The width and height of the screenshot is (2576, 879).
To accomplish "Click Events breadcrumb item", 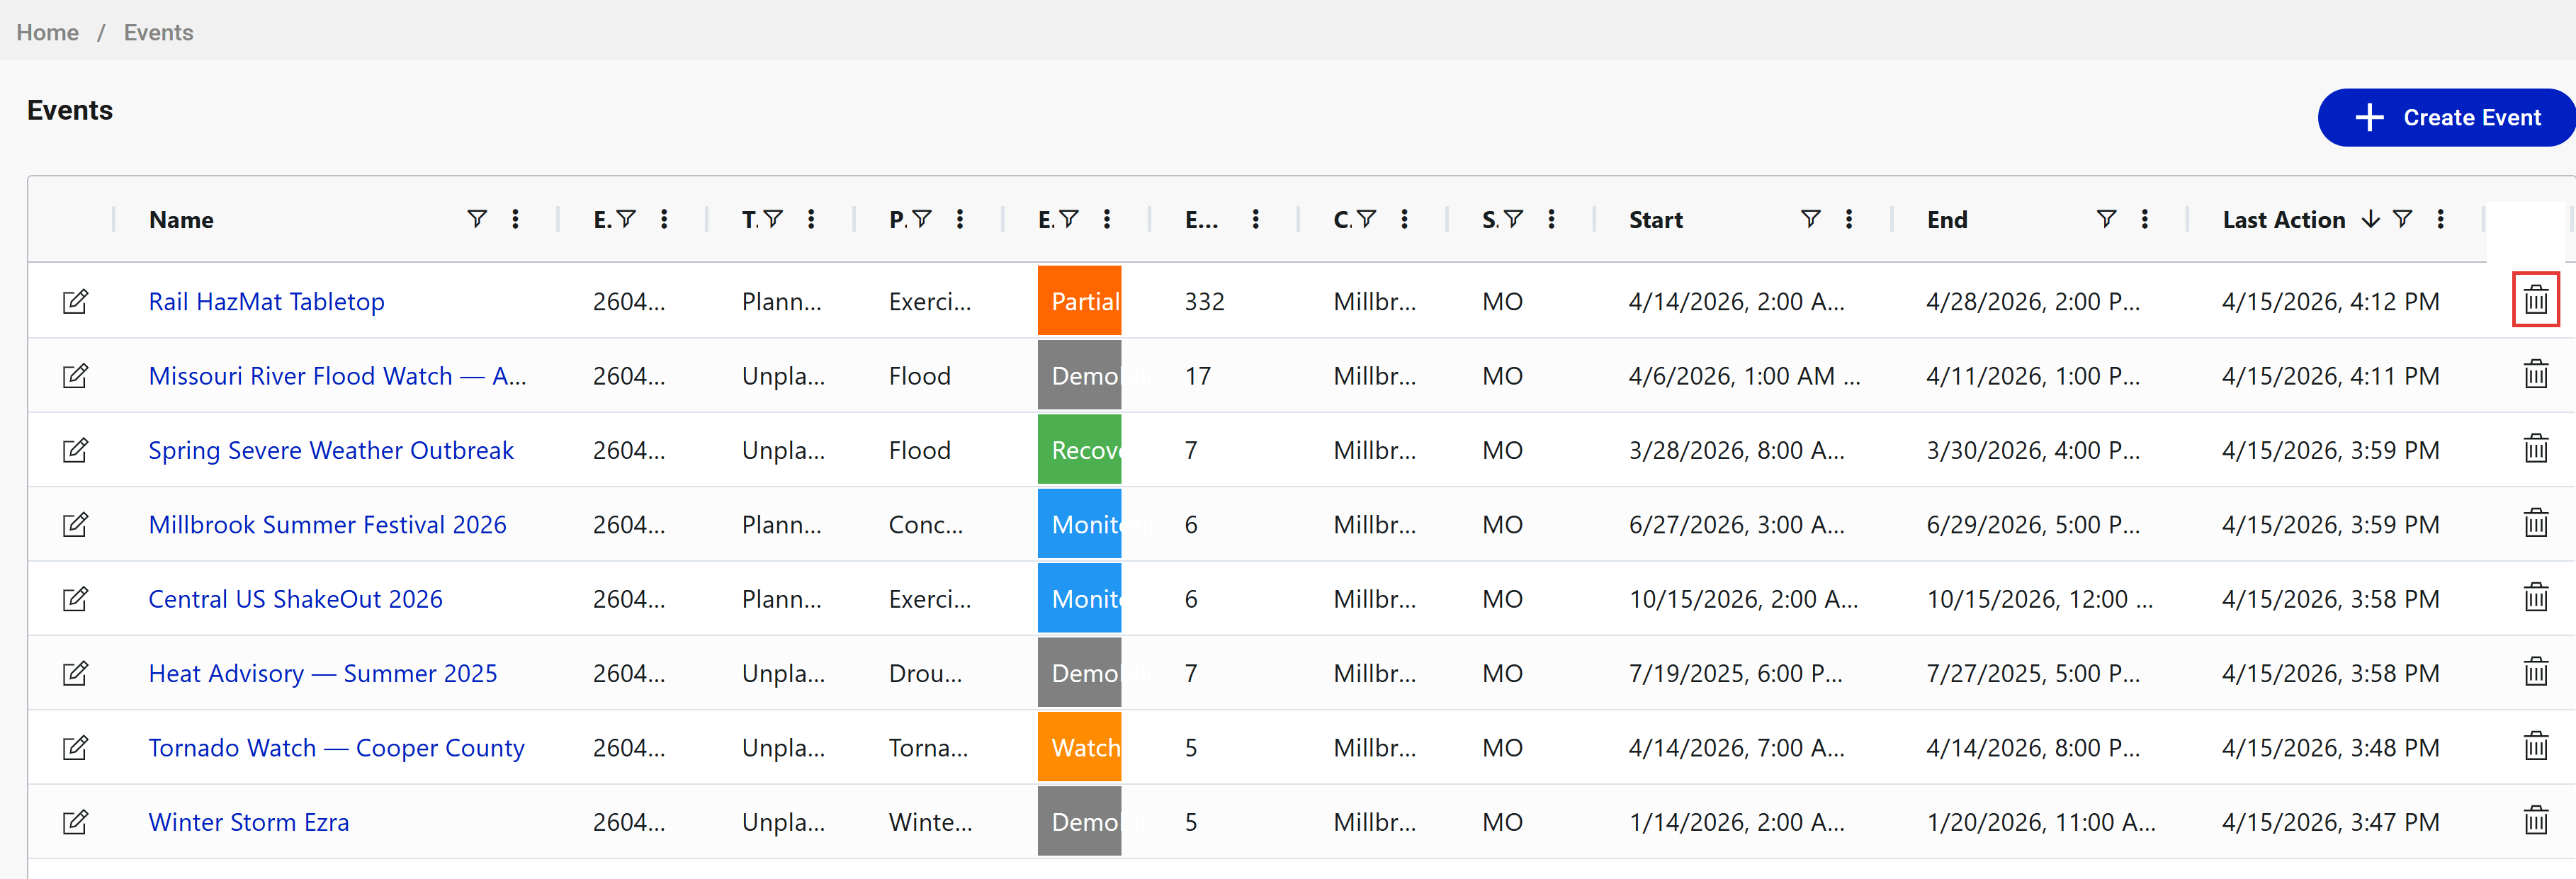I will coord(158,32).
